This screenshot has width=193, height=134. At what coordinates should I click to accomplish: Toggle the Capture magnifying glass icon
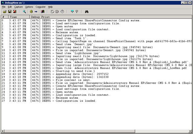pos(24,11)
